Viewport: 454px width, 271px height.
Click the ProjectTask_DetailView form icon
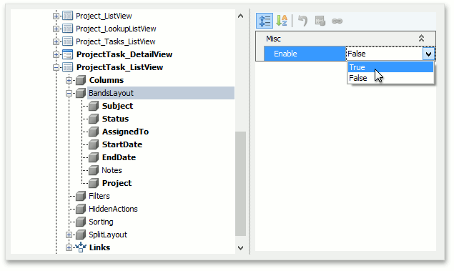tap(67, 54)
